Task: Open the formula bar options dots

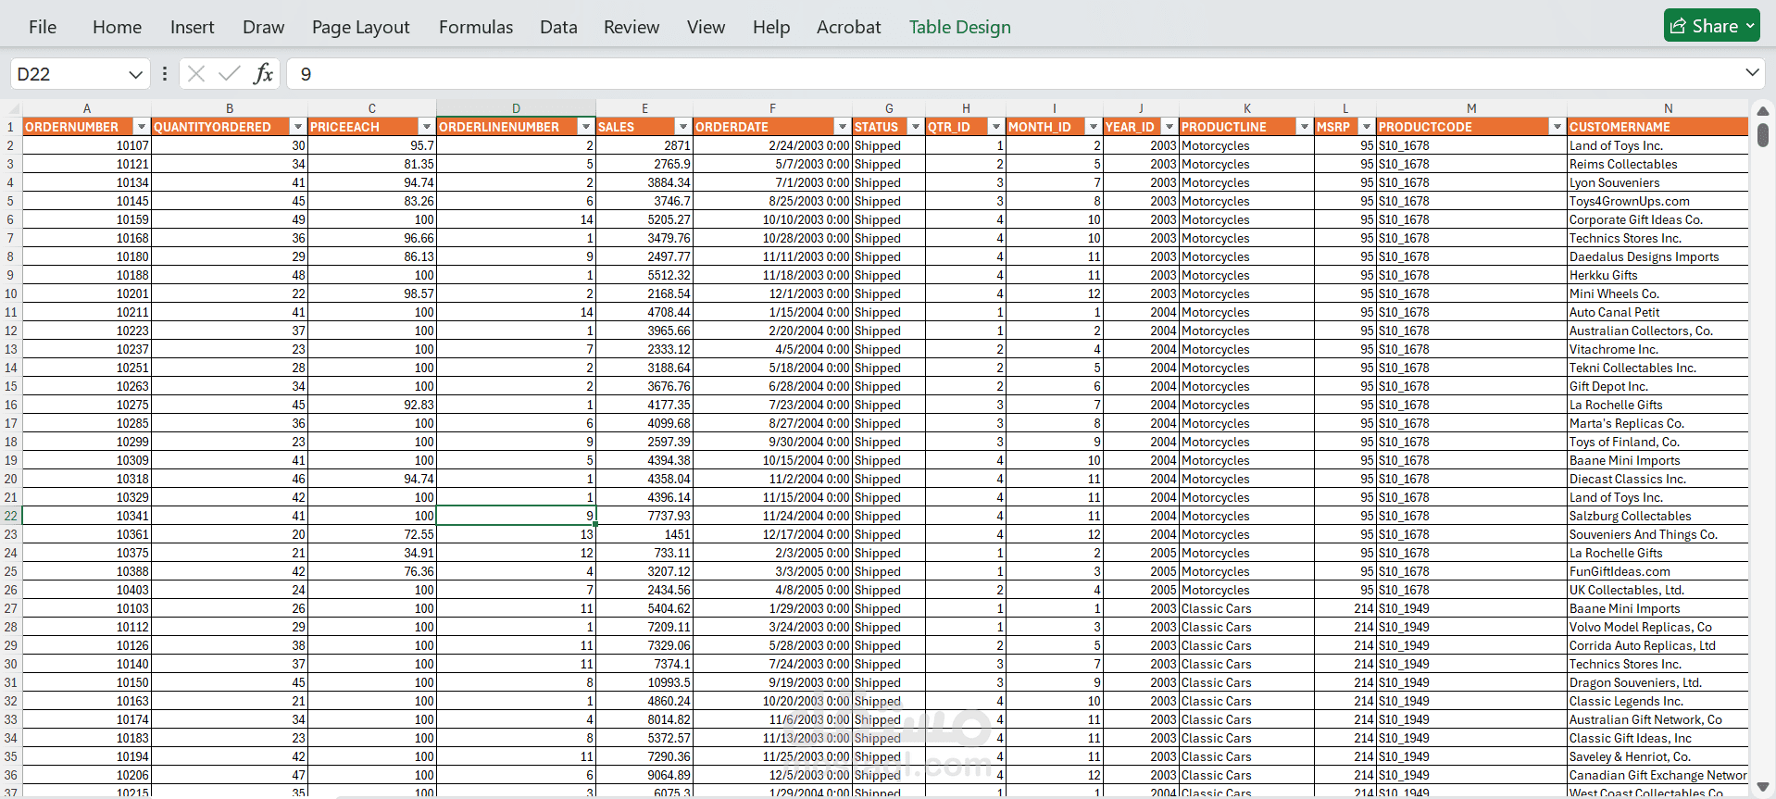Action: tap(165, 74)
